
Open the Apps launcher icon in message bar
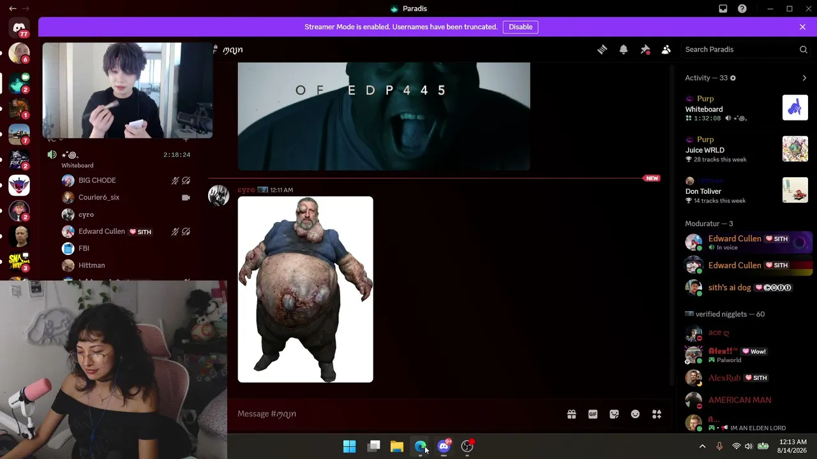(x=657, y=414)
